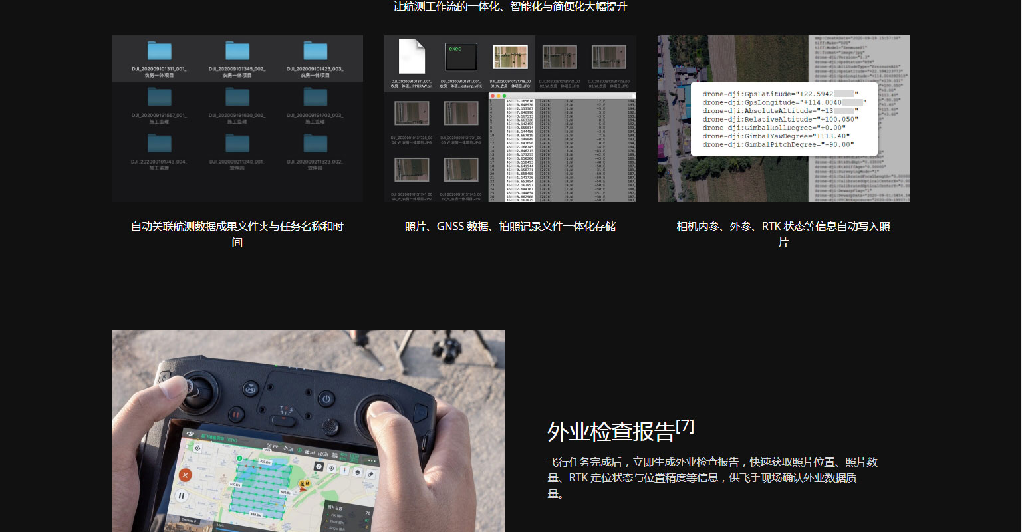Click the 外业检查报告 heading
This screenshot has height=532, width=1022.
point(611,432)
